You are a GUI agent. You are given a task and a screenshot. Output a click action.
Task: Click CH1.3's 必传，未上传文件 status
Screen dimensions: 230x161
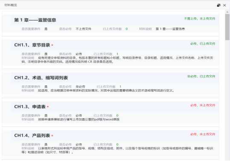click(203, 105)
